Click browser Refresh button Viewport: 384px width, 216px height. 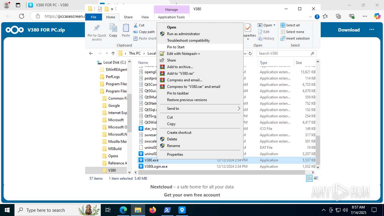(x=21, y=16)
